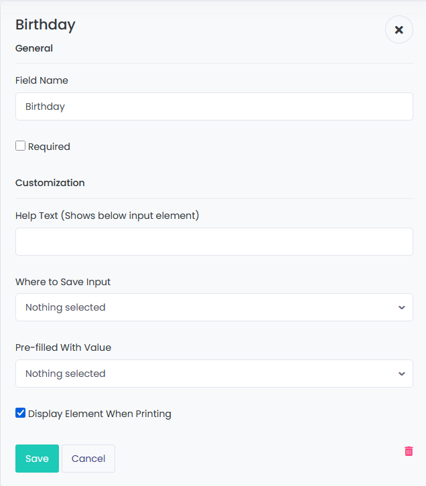Open the Pre-filled With Value dropdown

214,374
